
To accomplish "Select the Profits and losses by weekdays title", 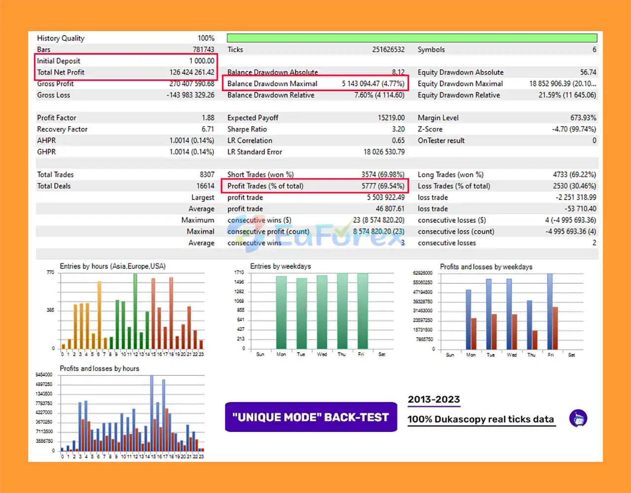I will [x=486, y=267].
